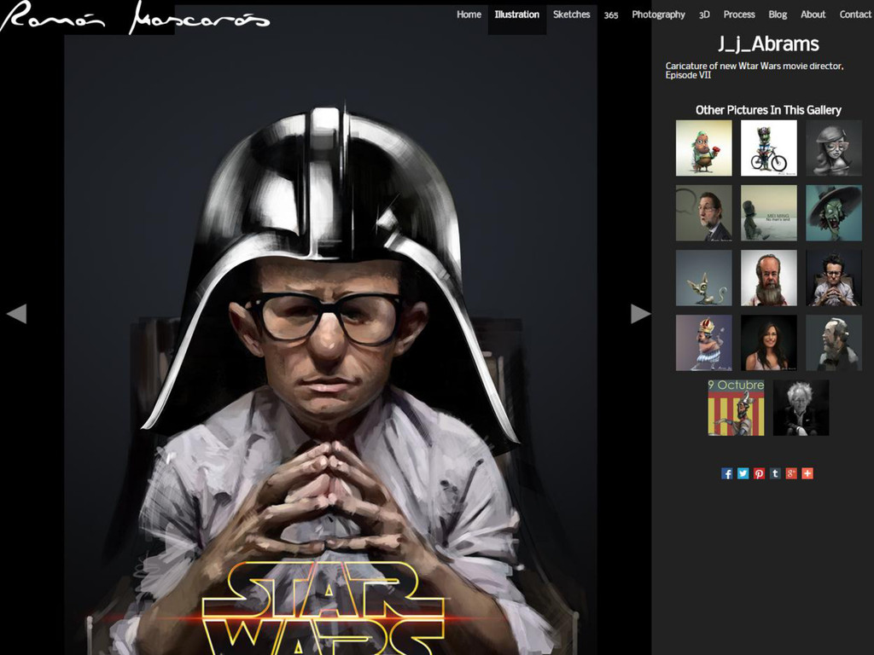Open the crowned king cartoon thumbnail
874x655 pixels.
point(704,343)
